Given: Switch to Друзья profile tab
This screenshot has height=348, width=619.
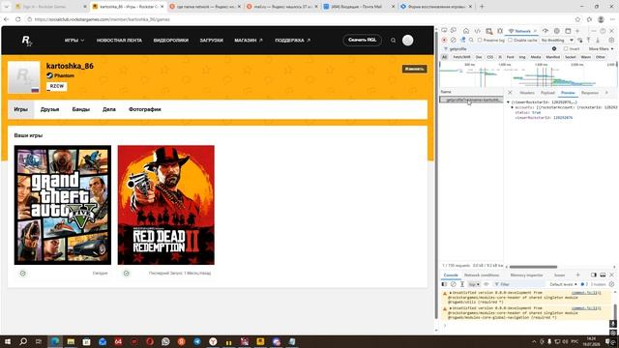Looking at the screenshot, I should click(x=49, y=109).
